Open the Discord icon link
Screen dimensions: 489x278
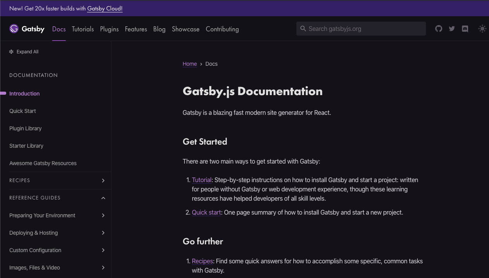click(x=465, y=29)
